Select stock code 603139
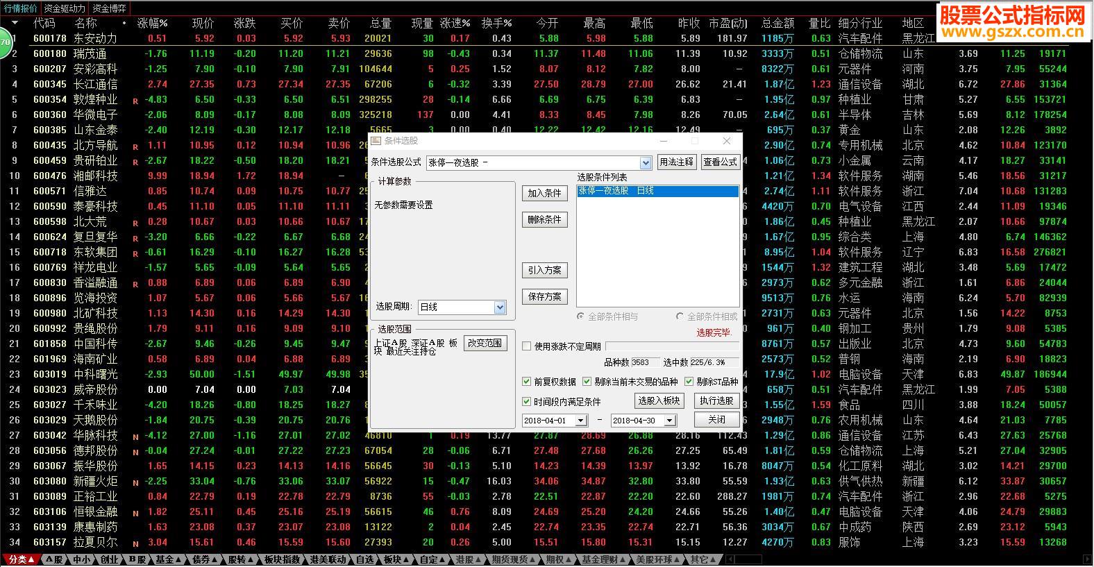 click(50, 527)
